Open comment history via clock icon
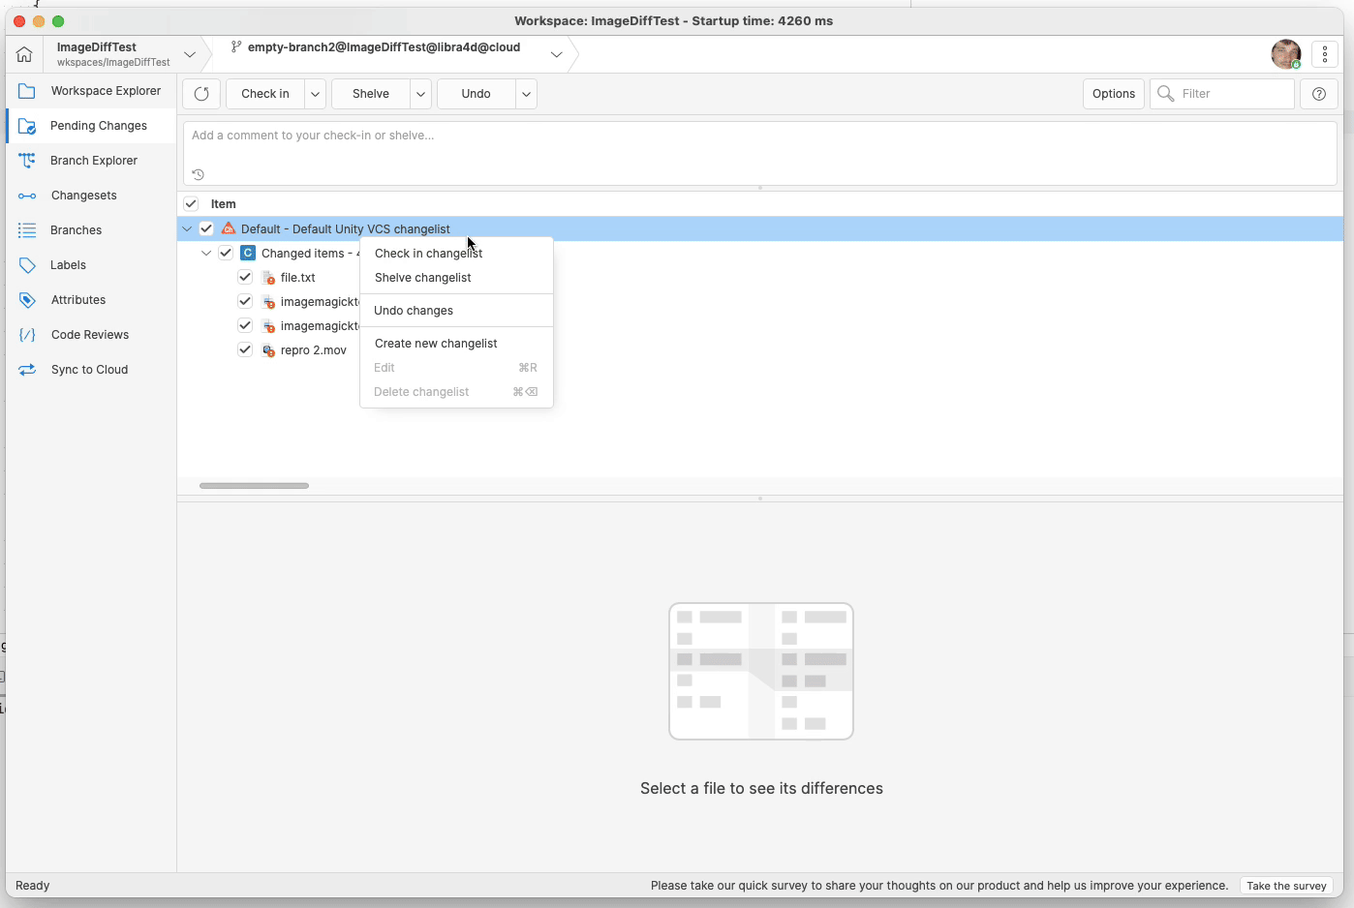Image resolution: width=1354 pixels, height=908 pixels. tap(199, 174)
